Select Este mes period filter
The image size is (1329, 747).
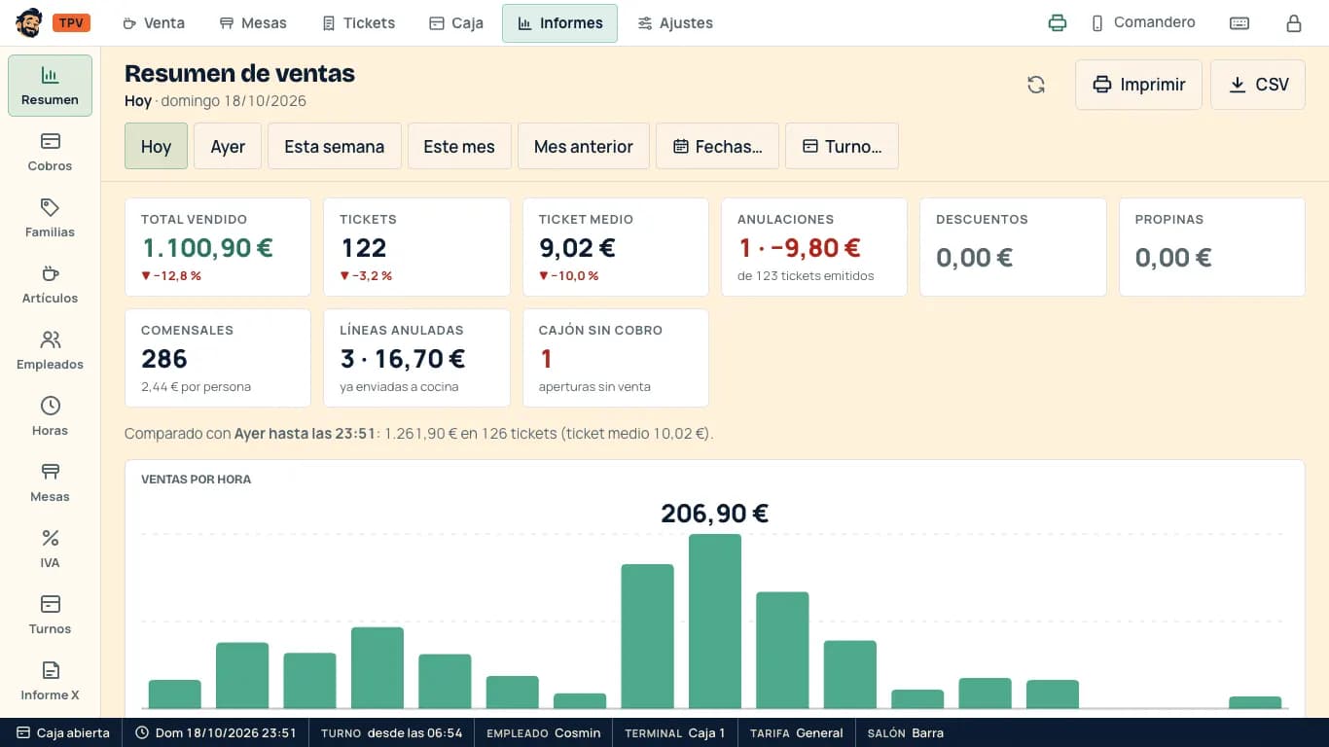pyautogui.click(x=459, y=146)
